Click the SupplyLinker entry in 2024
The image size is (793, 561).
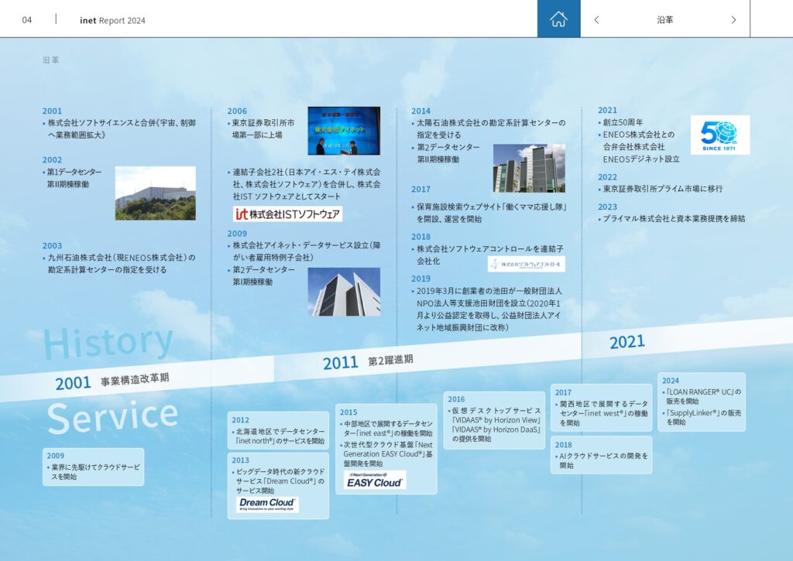point(702,418)
